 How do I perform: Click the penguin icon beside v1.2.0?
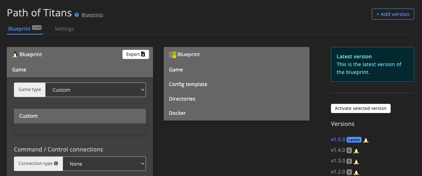pos(356,172)
